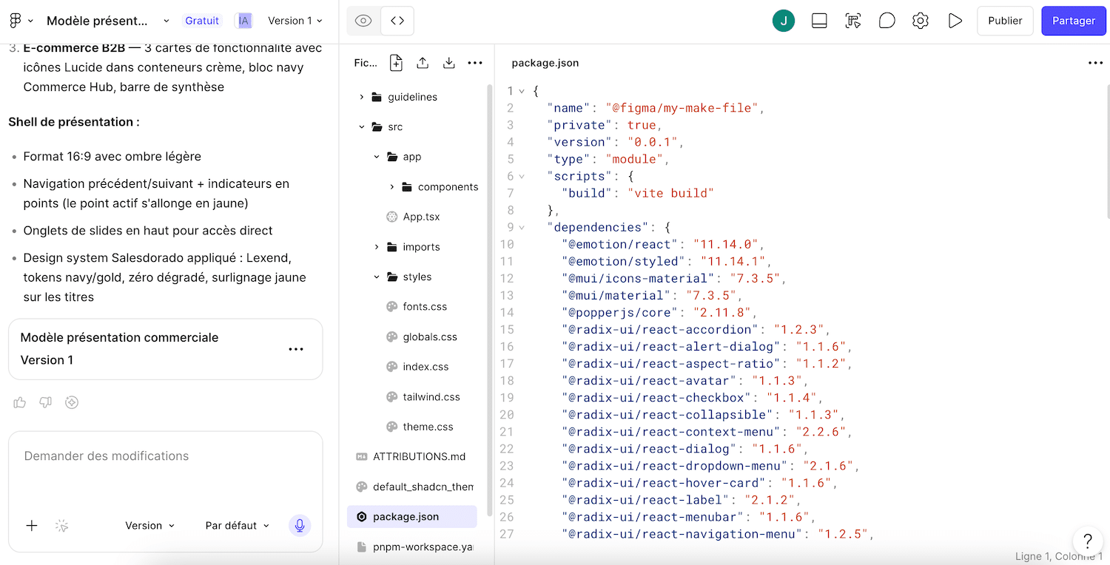Click the thumbs down feedback icon

46,402
